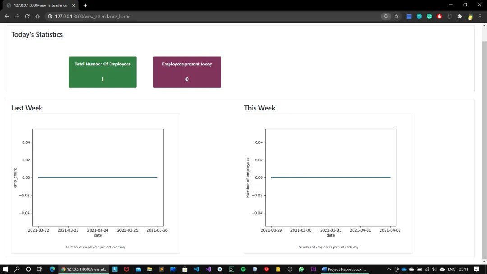Reload the attendance page

click(28, 16)
